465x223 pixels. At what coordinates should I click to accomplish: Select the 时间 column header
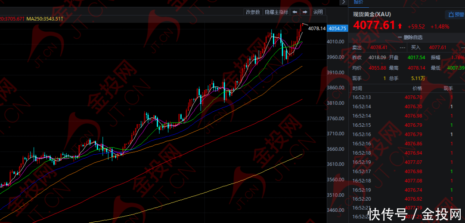point(357,88)
